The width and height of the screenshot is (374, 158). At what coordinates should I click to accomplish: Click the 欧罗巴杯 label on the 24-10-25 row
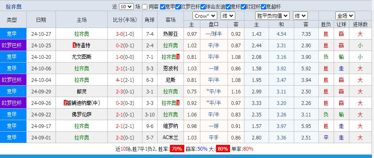pyautogui.click(x=12, y=45)
